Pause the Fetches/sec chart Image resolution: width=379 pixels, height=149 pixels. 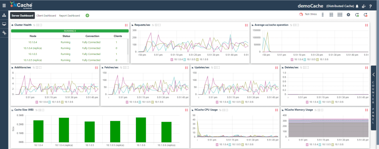tap(186, 68)
